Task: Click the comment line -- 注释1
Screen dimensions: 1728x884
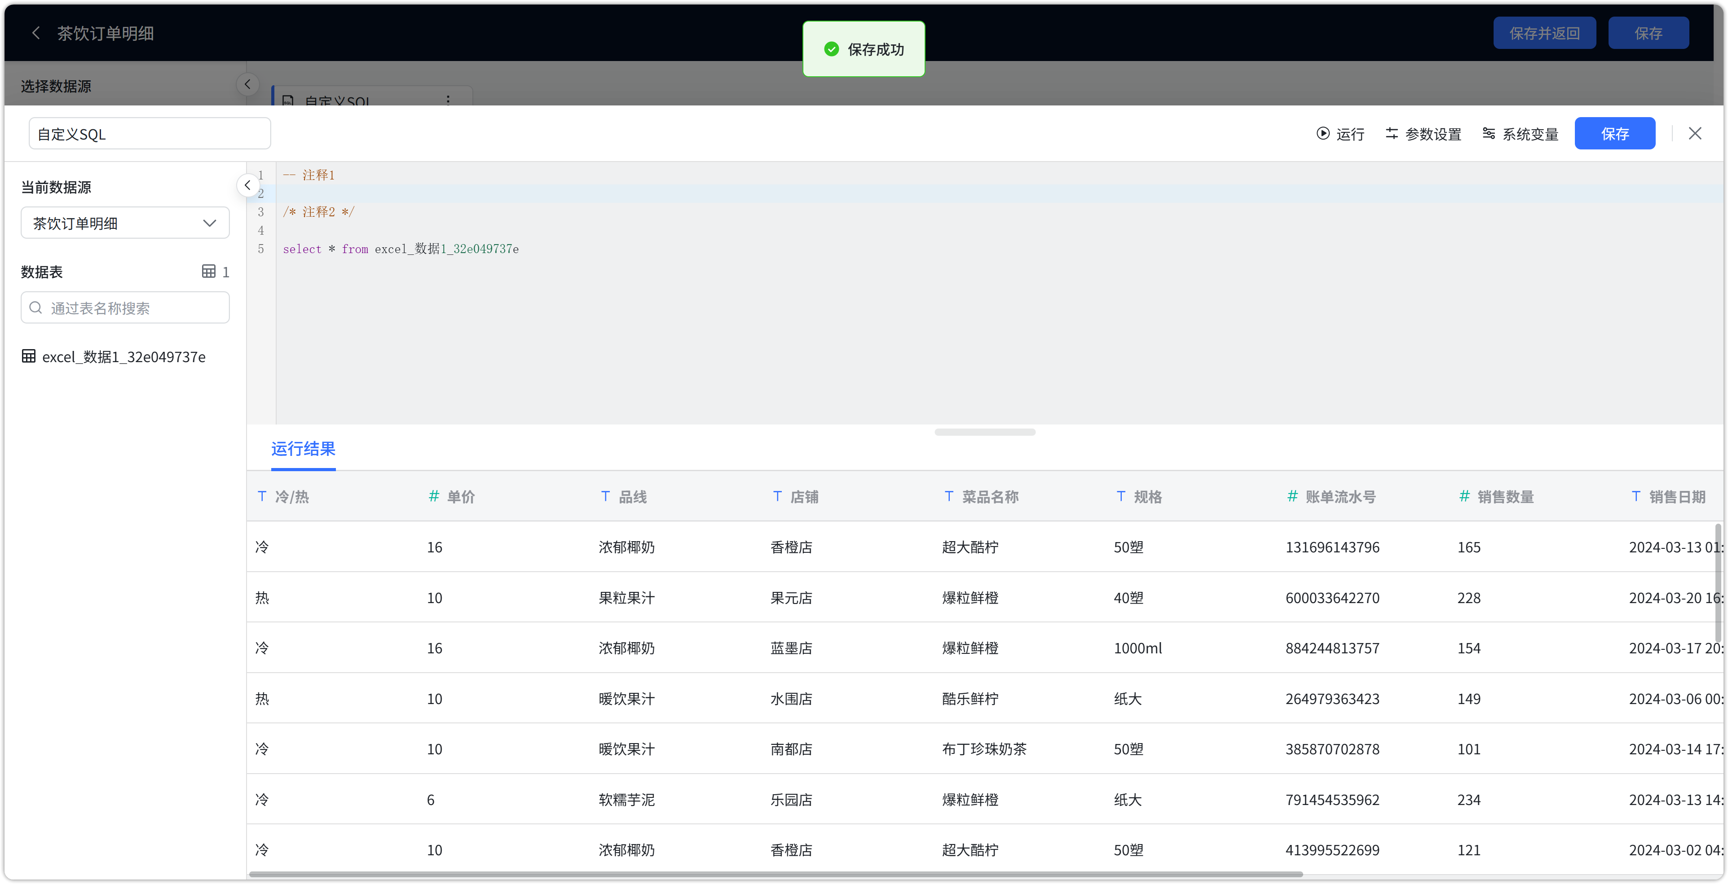Action: coord(309,175)
